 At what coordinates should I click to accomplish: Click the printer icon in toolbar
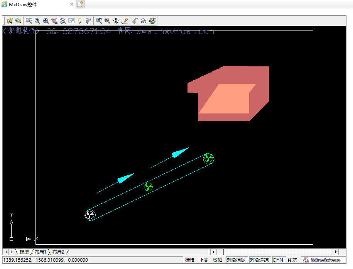(x=144, y=21)
